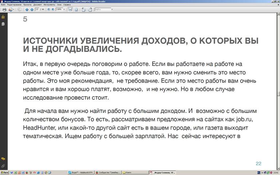This screenshot has height=175, width=280.
Task: Open the Файл menu
Action: [3, 5]
